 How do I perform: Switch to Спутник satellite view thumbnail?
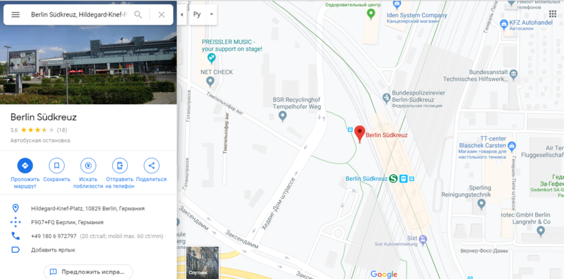coord(202,263)
